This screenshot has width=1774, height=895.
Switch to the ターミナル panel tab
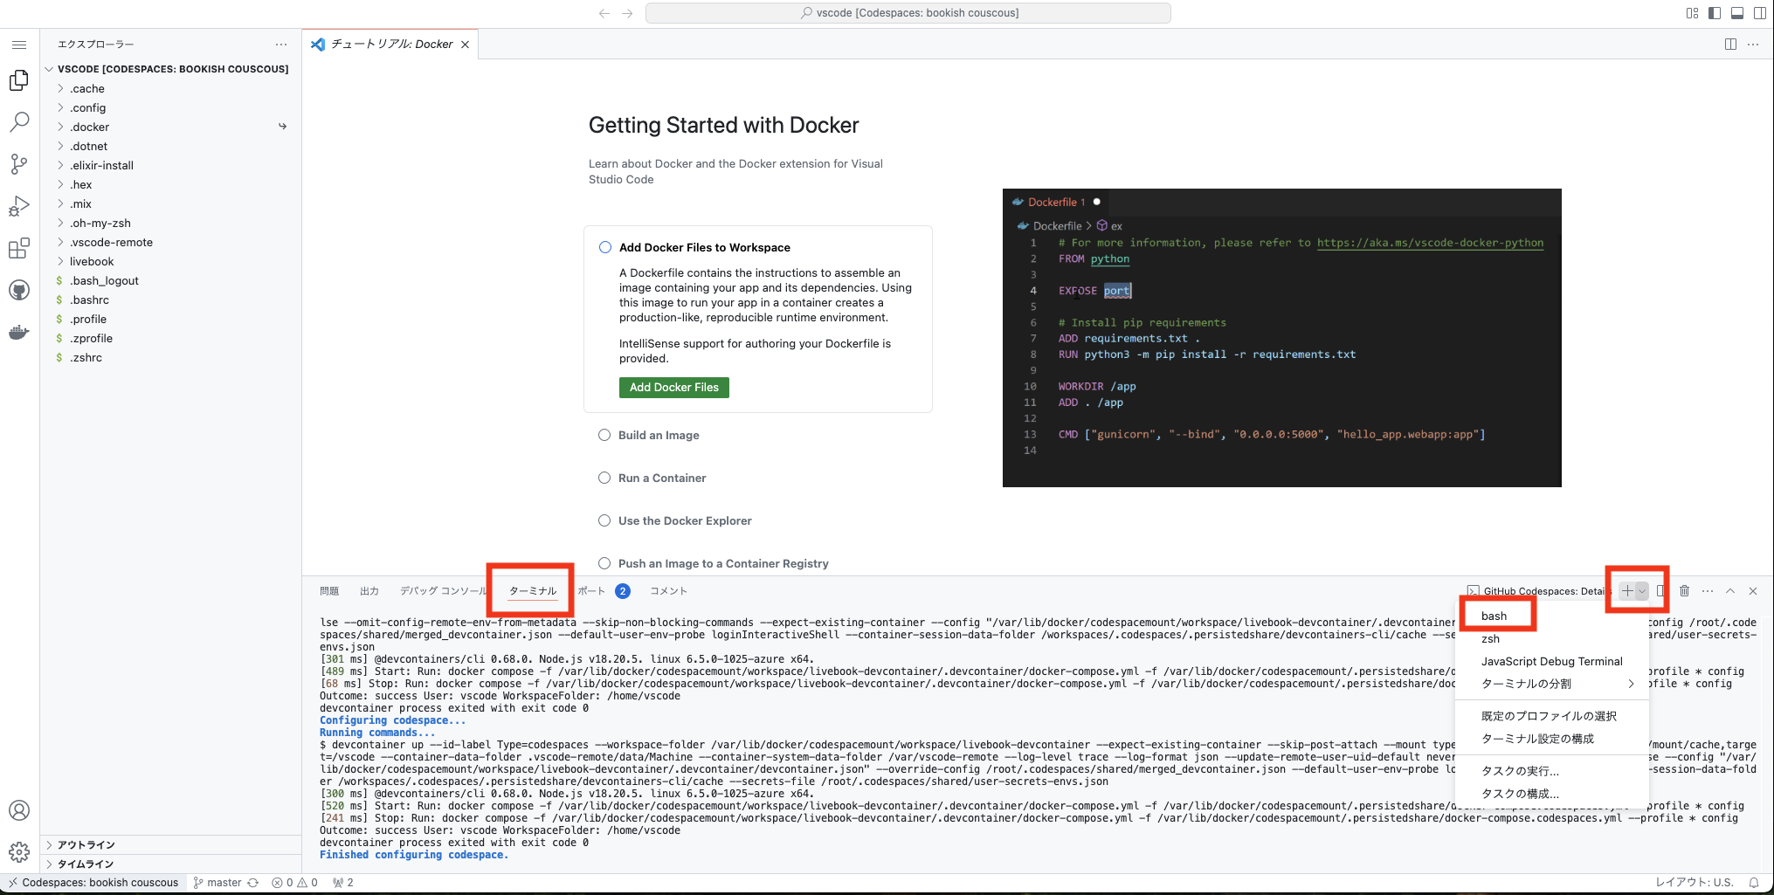pos(533,591)
